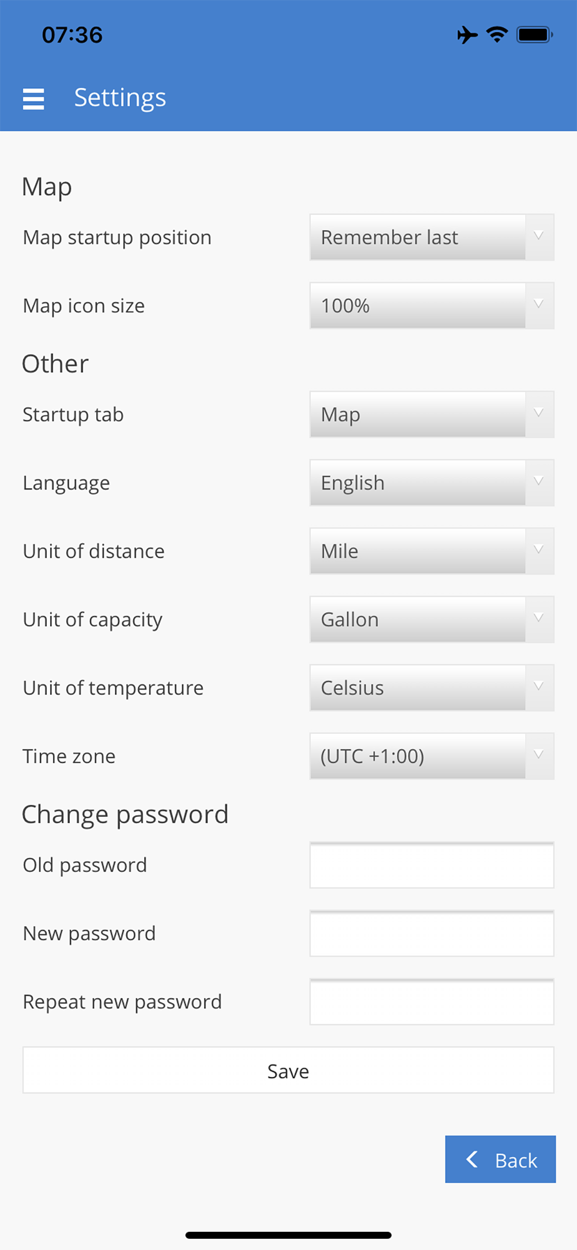The width and height of the screenshot is (577, 1250).
Task: Go back using the Back button
Action: pos(501,1159)
